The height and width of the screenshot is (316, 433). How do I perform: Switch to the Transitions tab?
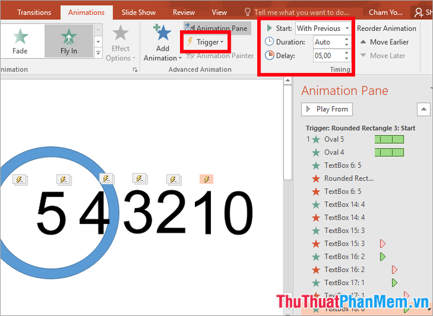(x=34, y=12)
